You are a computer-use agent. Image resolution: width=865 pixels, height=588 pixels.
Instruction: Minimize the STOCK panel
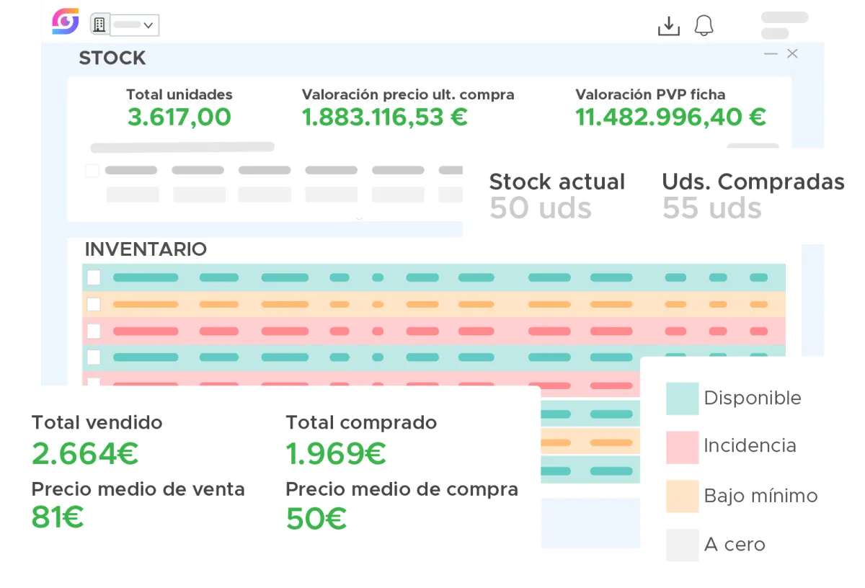pos(771,54)
